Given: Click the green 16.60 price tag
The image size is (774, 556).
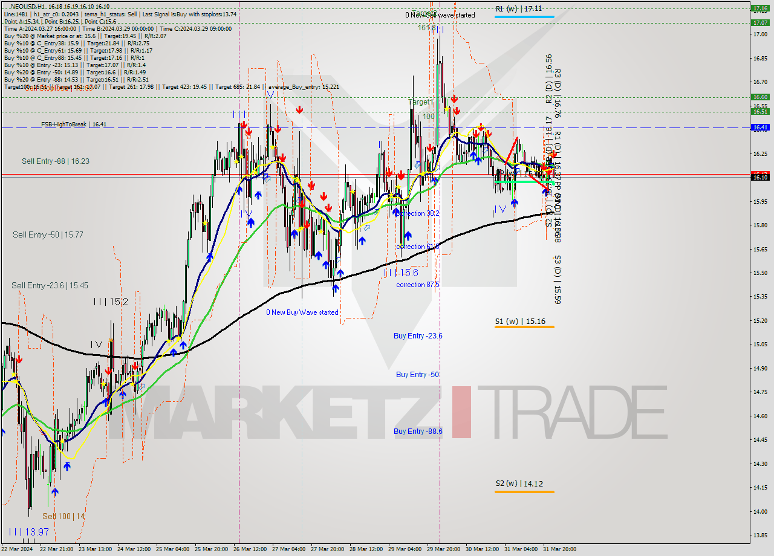Looking at the screenshot, I should click(760, 97).
